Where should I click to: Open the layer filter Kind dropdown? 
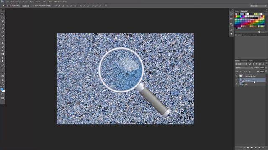click(x=241, y=64)
